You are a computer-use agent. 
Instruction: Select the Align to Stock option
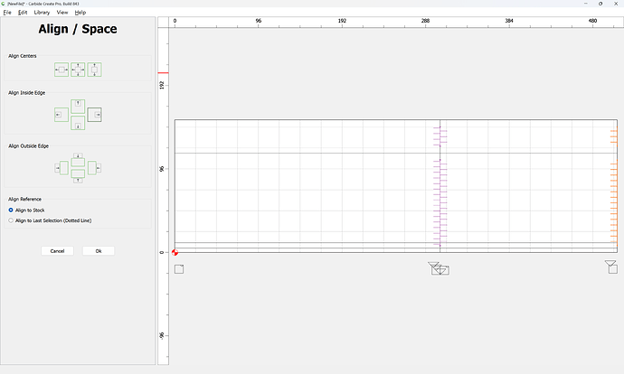point(26,210)
